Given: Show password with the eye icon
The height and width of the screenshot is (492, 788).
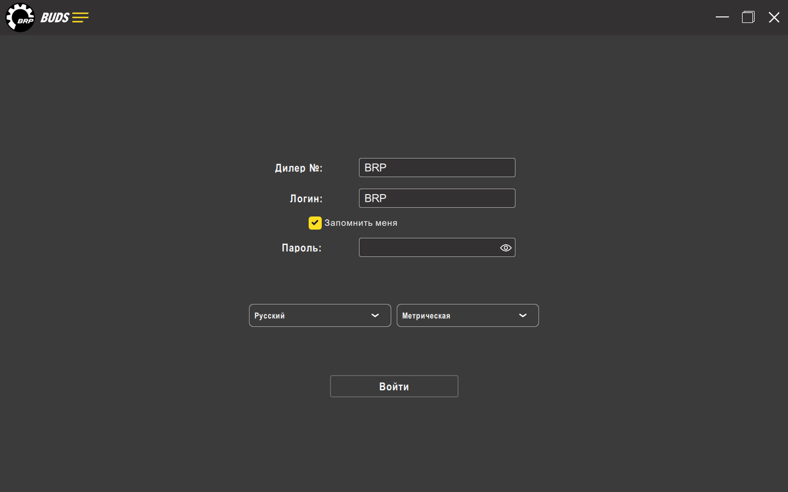Looking at the screenshot, I should click(x=506, y=248).
